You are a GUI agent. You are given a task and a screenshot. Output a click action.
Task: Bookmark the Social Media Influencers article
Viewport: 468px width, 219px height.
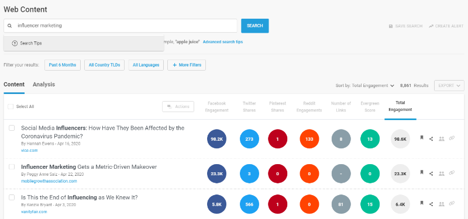(422, 138)
